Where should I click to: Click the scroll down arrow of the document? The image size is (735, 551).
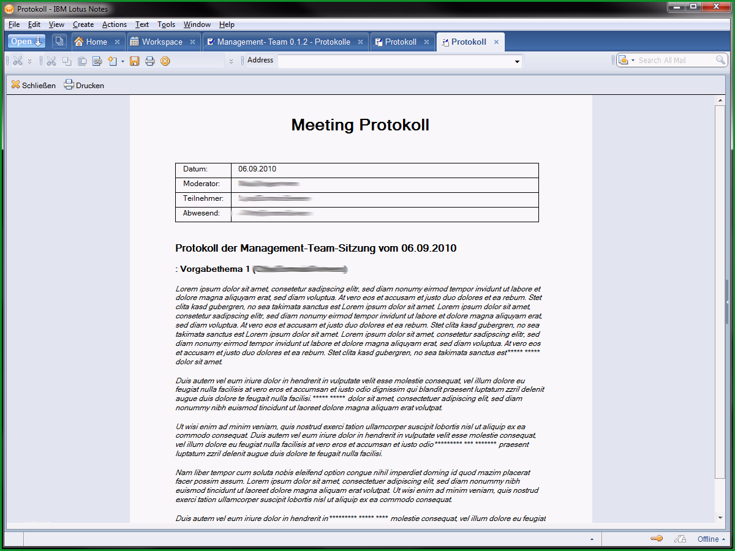click(720, 517)
